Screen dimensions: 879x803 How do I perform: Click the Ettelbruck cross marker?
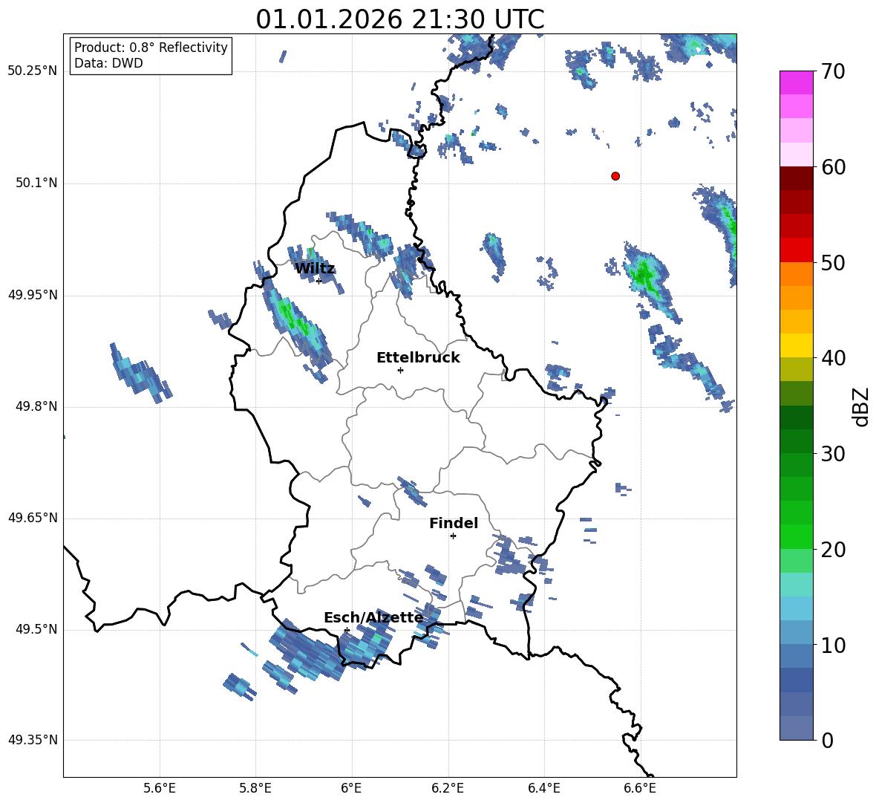(x=400, y=370)
